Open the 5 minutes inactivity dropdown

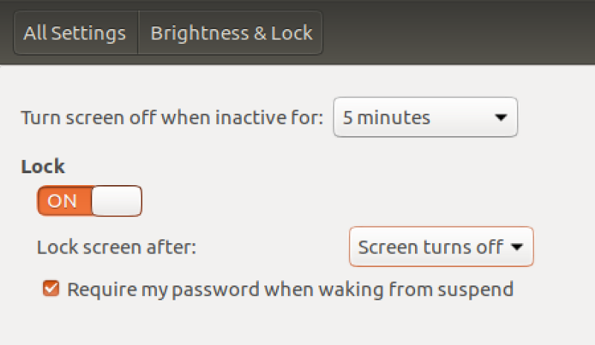pos(425,117)
